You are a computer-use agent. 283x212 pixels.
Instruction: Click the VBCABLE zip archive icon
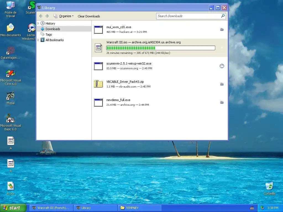point(98,84)
